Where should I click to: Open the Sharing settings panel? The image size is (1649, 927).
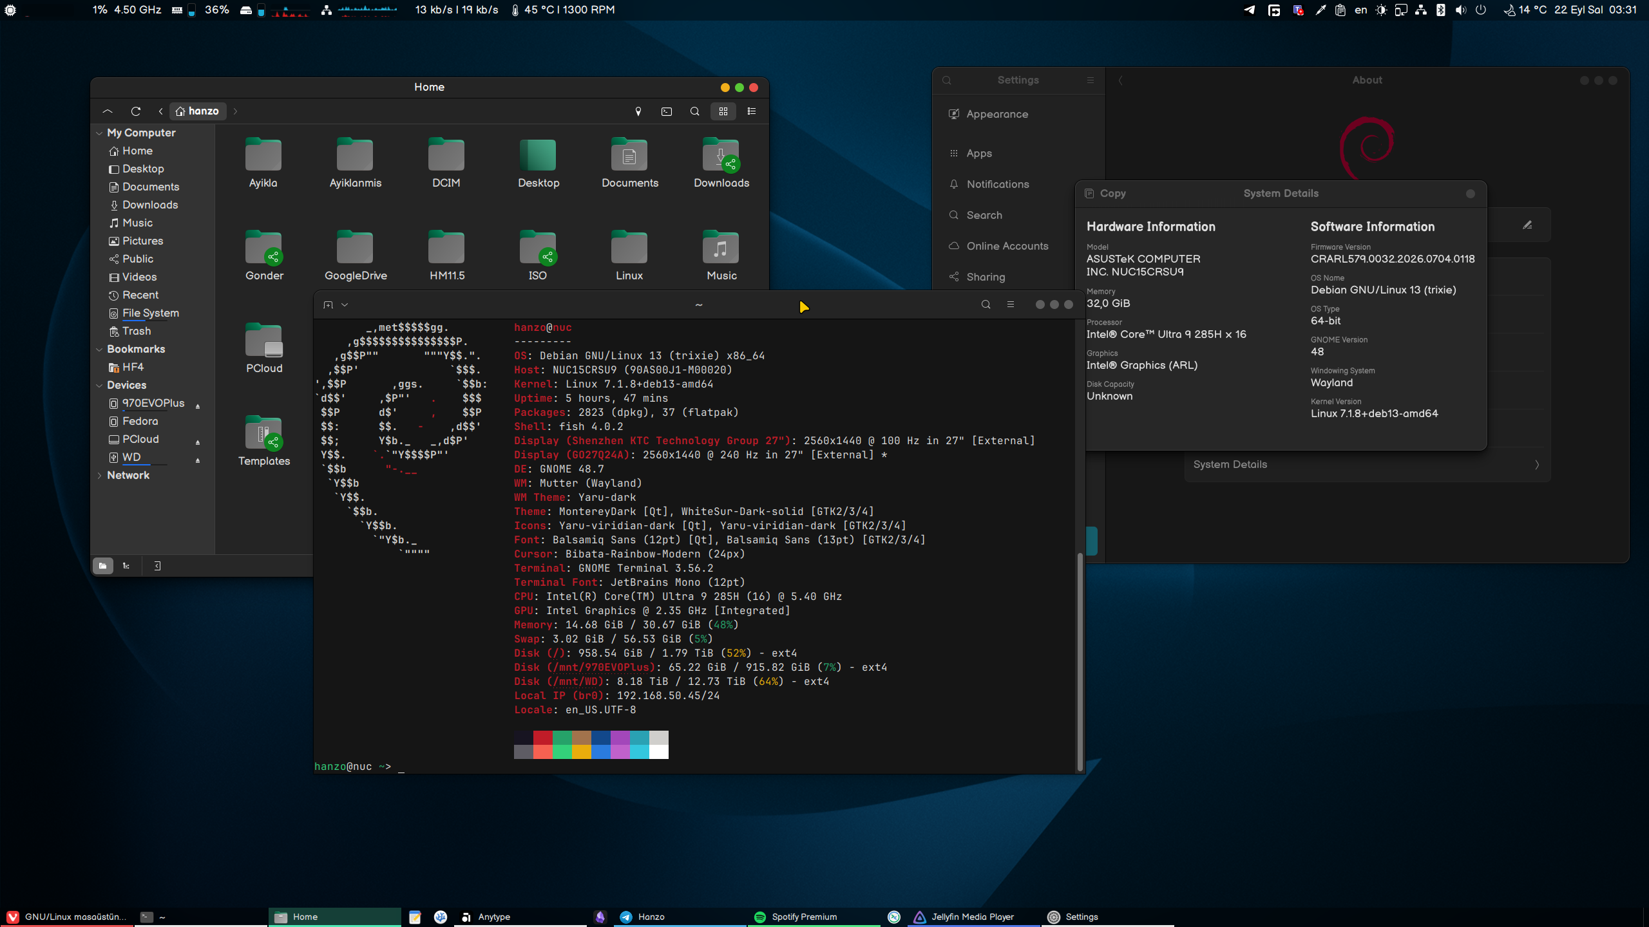1018,277
